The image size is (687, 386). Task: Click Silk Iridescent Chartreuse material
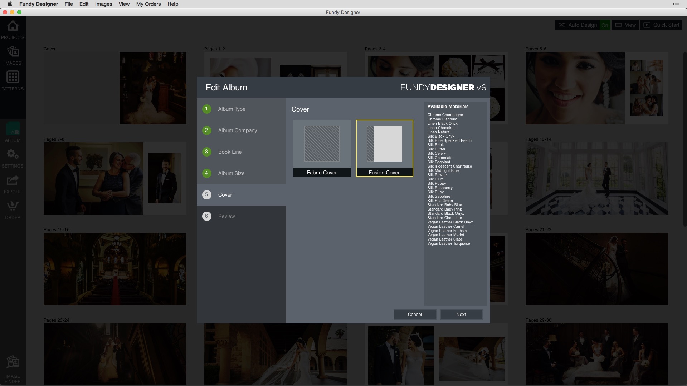coord(450,166)
